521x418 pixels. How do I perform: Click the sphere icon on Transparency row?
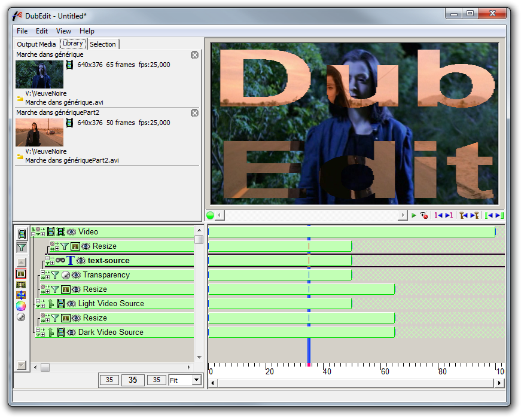(x=66, y=275)
